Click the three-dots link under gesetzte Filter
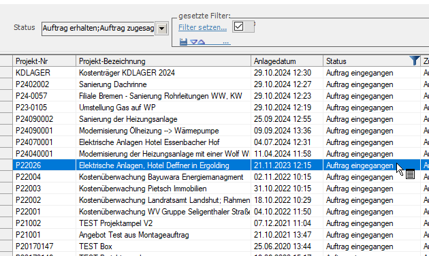The width and height of the screenshot is (429, 256). tap(225, 42)
